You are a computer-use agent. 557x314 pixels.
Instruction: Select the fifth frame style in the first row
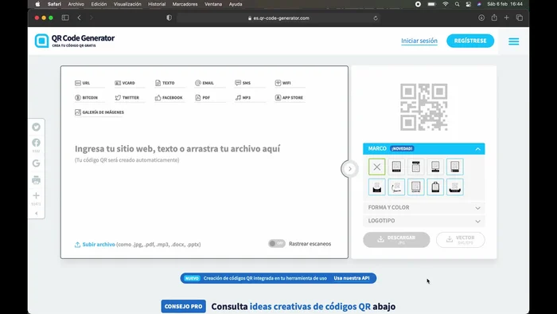coord(455,167)
